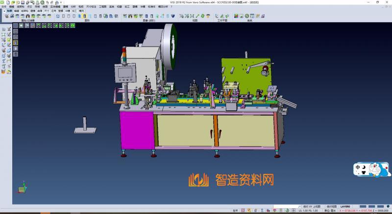Open the LAYER0 layer selector in the status bar
Image resolution: width=392 pixels, height=214 pixels.
coord(345,207)
